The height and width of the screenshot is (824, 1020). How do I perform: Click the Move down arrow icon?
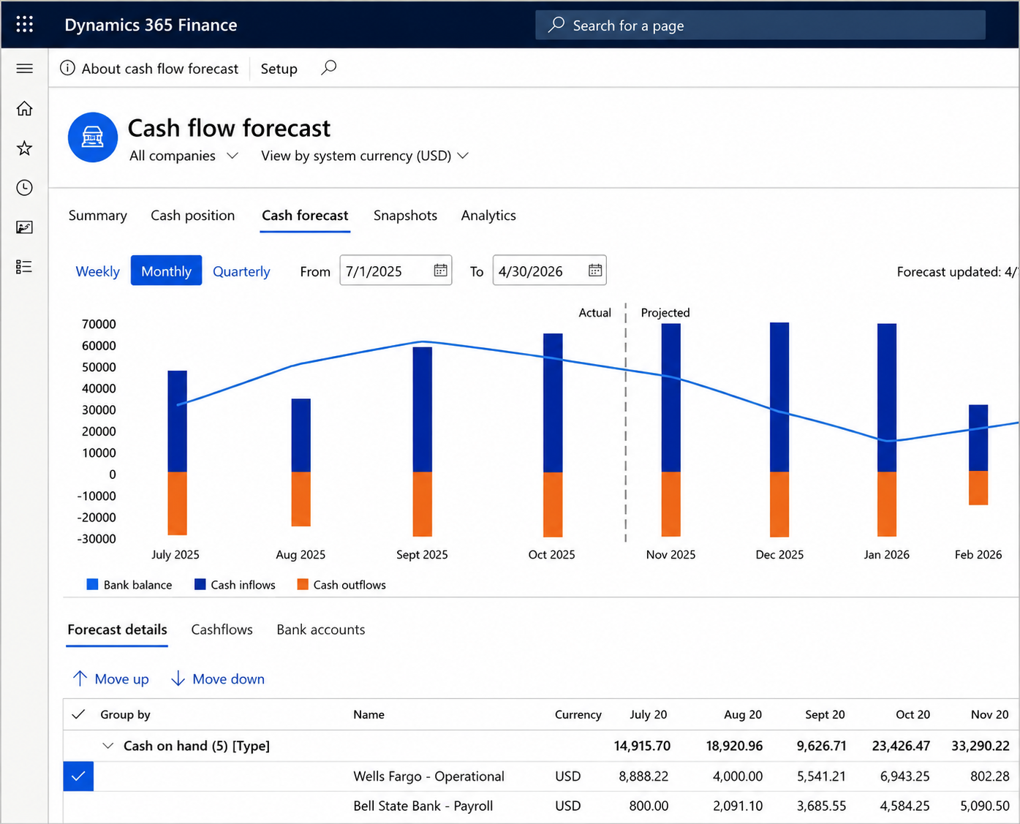pyautogui.click(x=178, y=679)
